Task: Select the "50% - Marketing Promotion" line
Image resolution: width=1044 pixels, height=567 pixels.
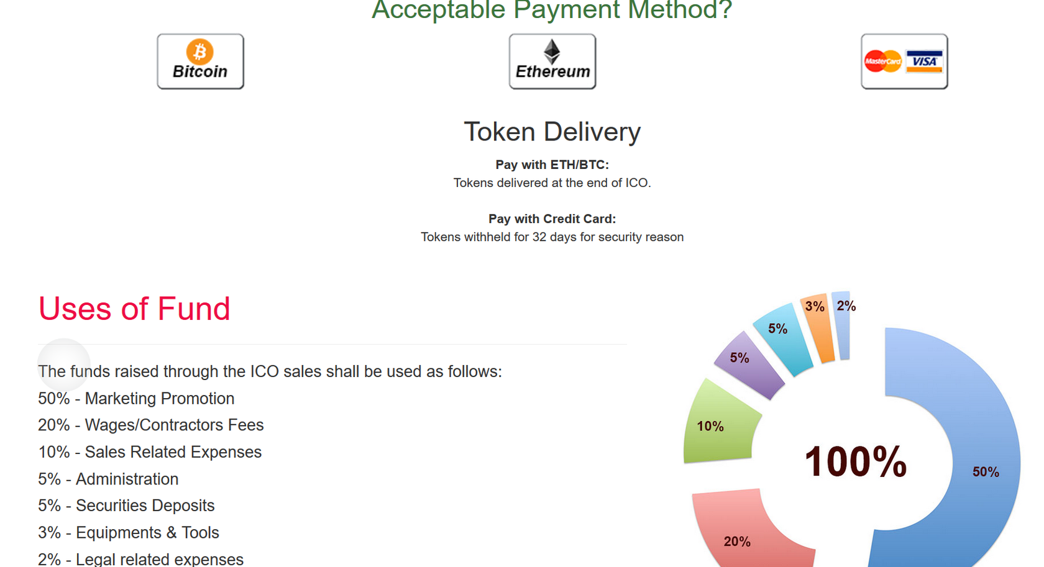Action: (x=136, y=398)
